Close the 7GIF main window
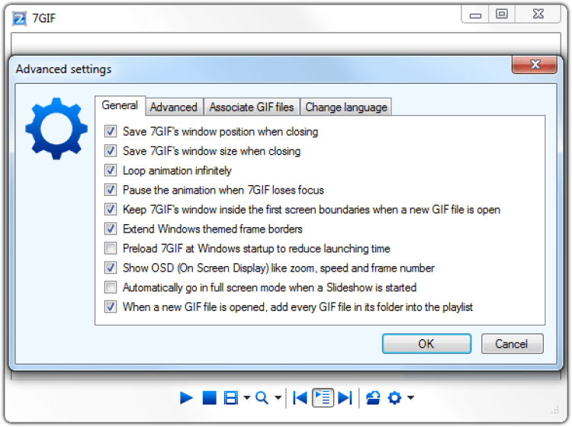 538,14
